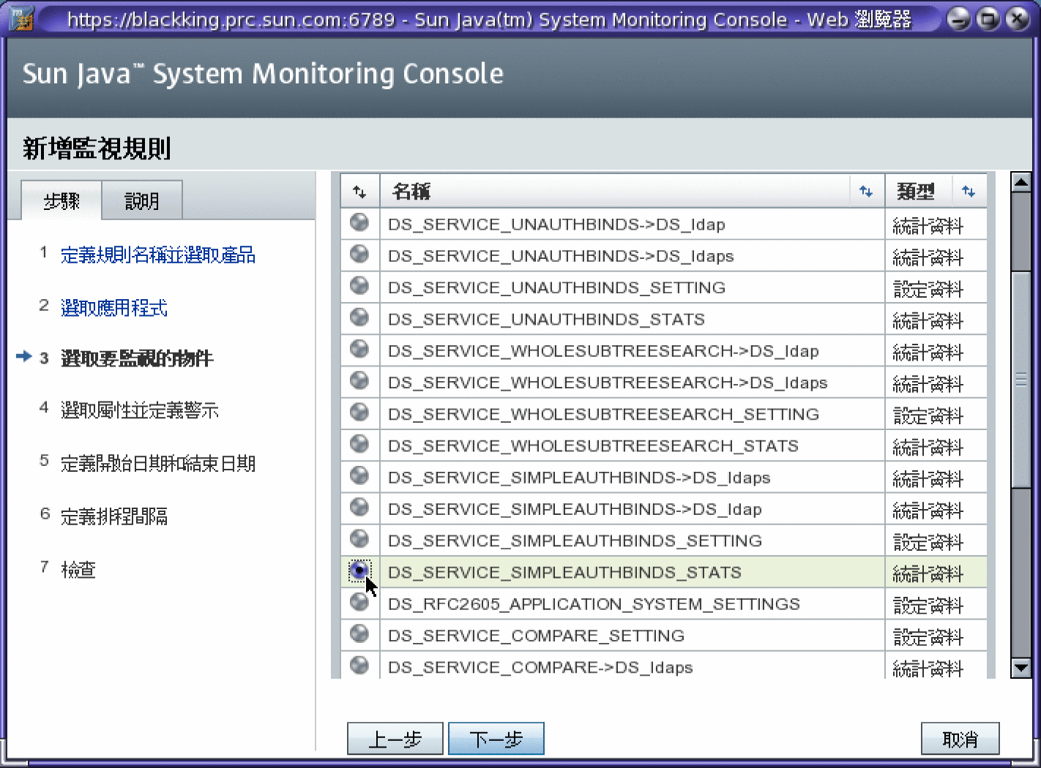Viewport: 1041px width, 768px height.
Task: Select radio for DS_SERVICE_WHOLESUBTREESEARCH->DS_ldap
Action: 359,349
